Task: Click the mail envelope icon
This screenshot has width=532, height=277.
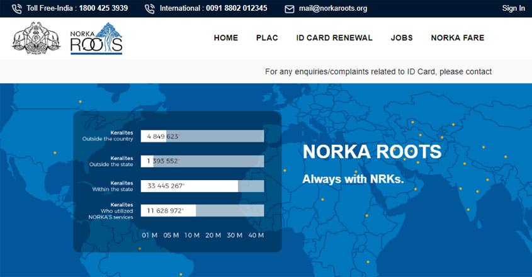Action: (x=290, y=9)
